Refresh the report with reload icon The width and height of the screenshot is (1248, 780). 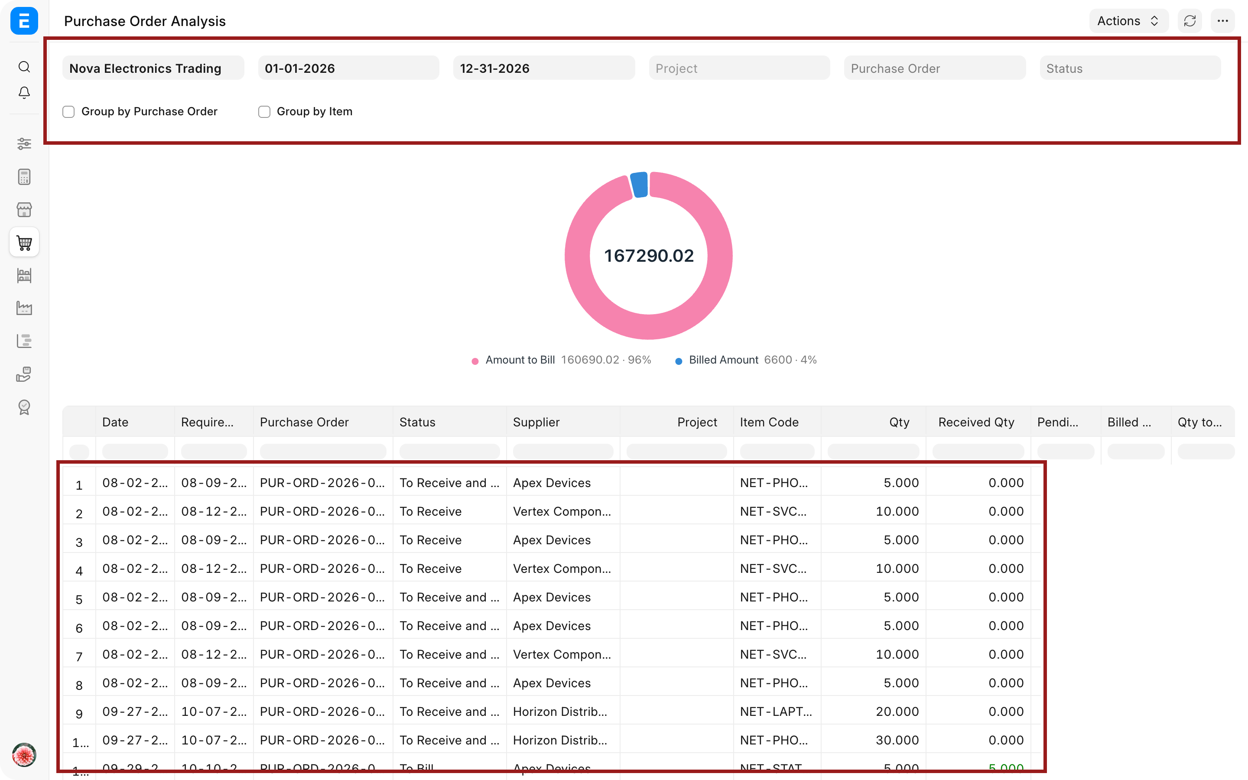pos(1190,21)
